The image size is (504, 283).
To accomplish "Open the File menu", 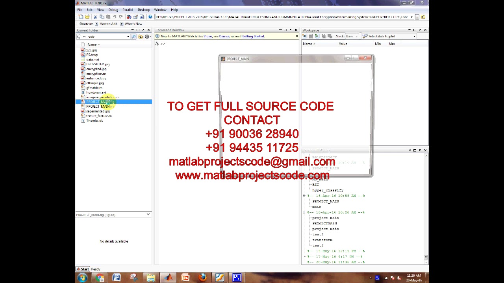I will tap(80, 9).
